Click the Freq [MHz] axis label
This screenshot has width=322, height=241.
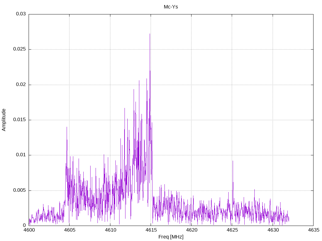[171, 237]
